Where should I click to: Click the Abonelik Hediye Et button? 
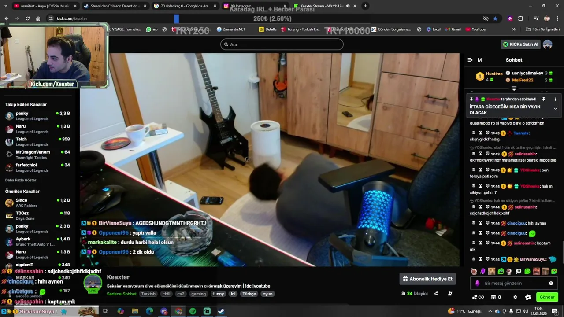click(x=427, y=279)
